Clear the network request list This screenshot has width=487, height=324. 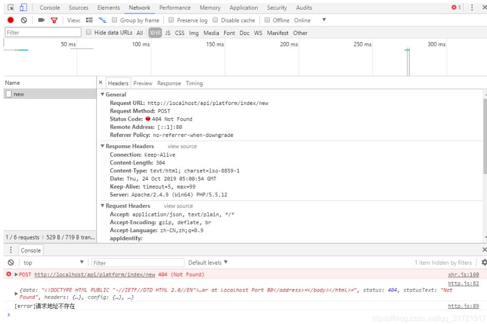click(x=24, y=20)
